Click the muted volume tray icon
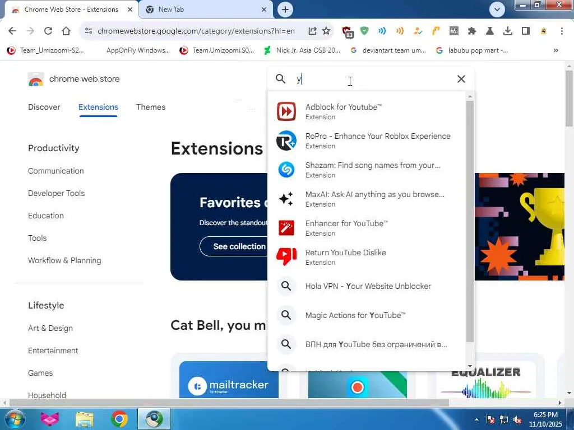 tap(517, 420)
